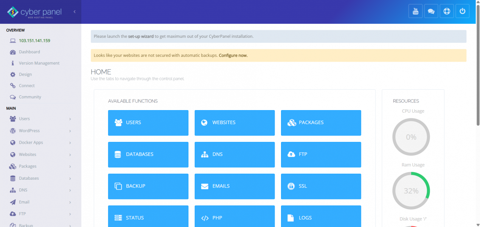Click the WordPress logo icon in sidebar
Screen dimensions: 480x227
coord(13,131)
